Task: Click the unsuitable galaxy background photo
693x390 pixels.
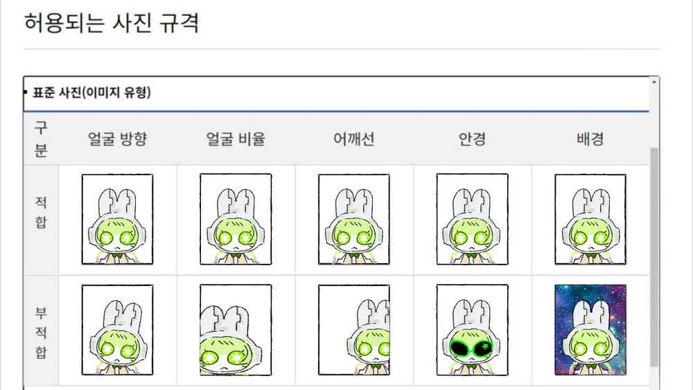Action: (x=590, y=330)
